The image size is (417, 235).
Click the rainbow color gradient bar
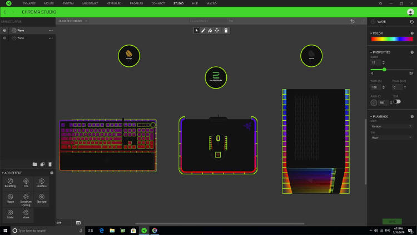tap(392, 39)
